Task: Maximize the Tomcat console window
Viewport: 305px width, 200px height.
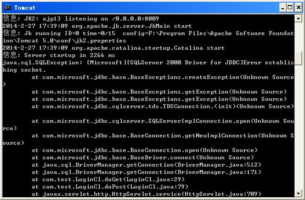Action: [290, 8]
